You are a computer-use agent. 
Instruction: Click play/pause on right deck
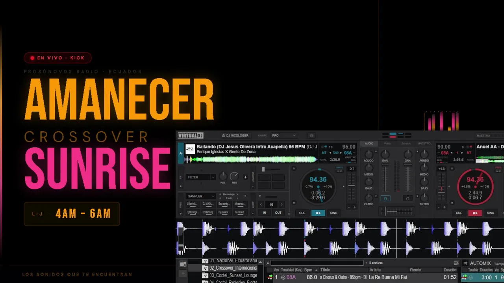tap(475, 213)
